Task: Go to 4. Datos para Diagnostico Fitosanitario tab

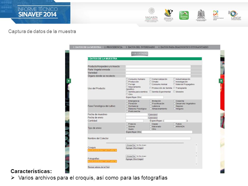Action: (183, 47)
